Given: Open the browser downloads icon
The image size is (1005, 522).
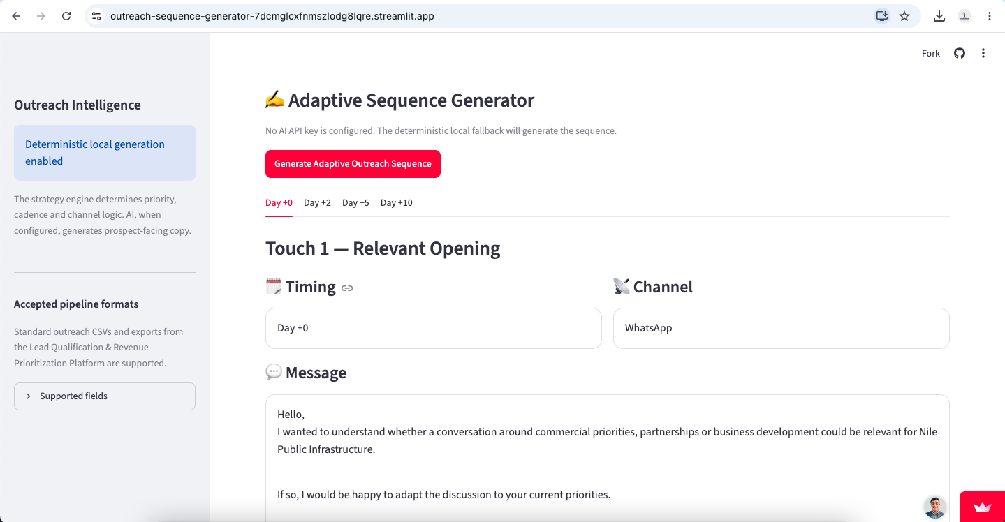Looking at the screenshot, I should click(x=939, y=16).
